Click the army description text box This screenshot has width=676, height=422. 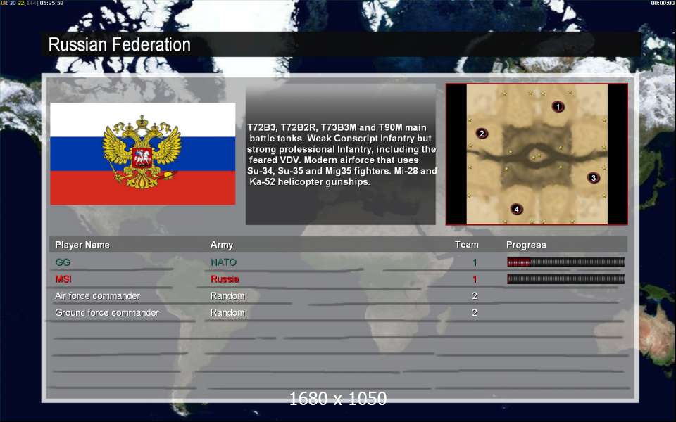point(341,154)
